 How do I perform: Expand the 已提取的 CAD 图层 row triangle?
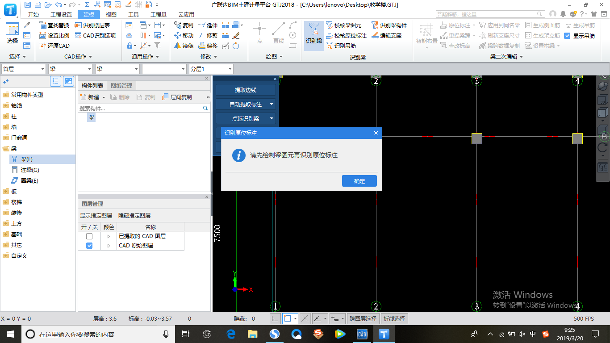[109, 236]
